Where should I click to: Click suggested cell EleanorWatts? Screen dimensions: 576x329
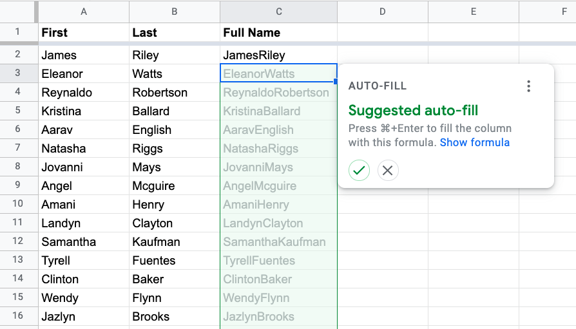279,73
